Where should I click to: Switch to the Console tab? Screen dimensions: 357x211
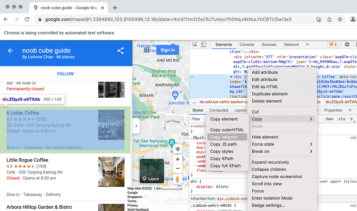click(247, 44)
